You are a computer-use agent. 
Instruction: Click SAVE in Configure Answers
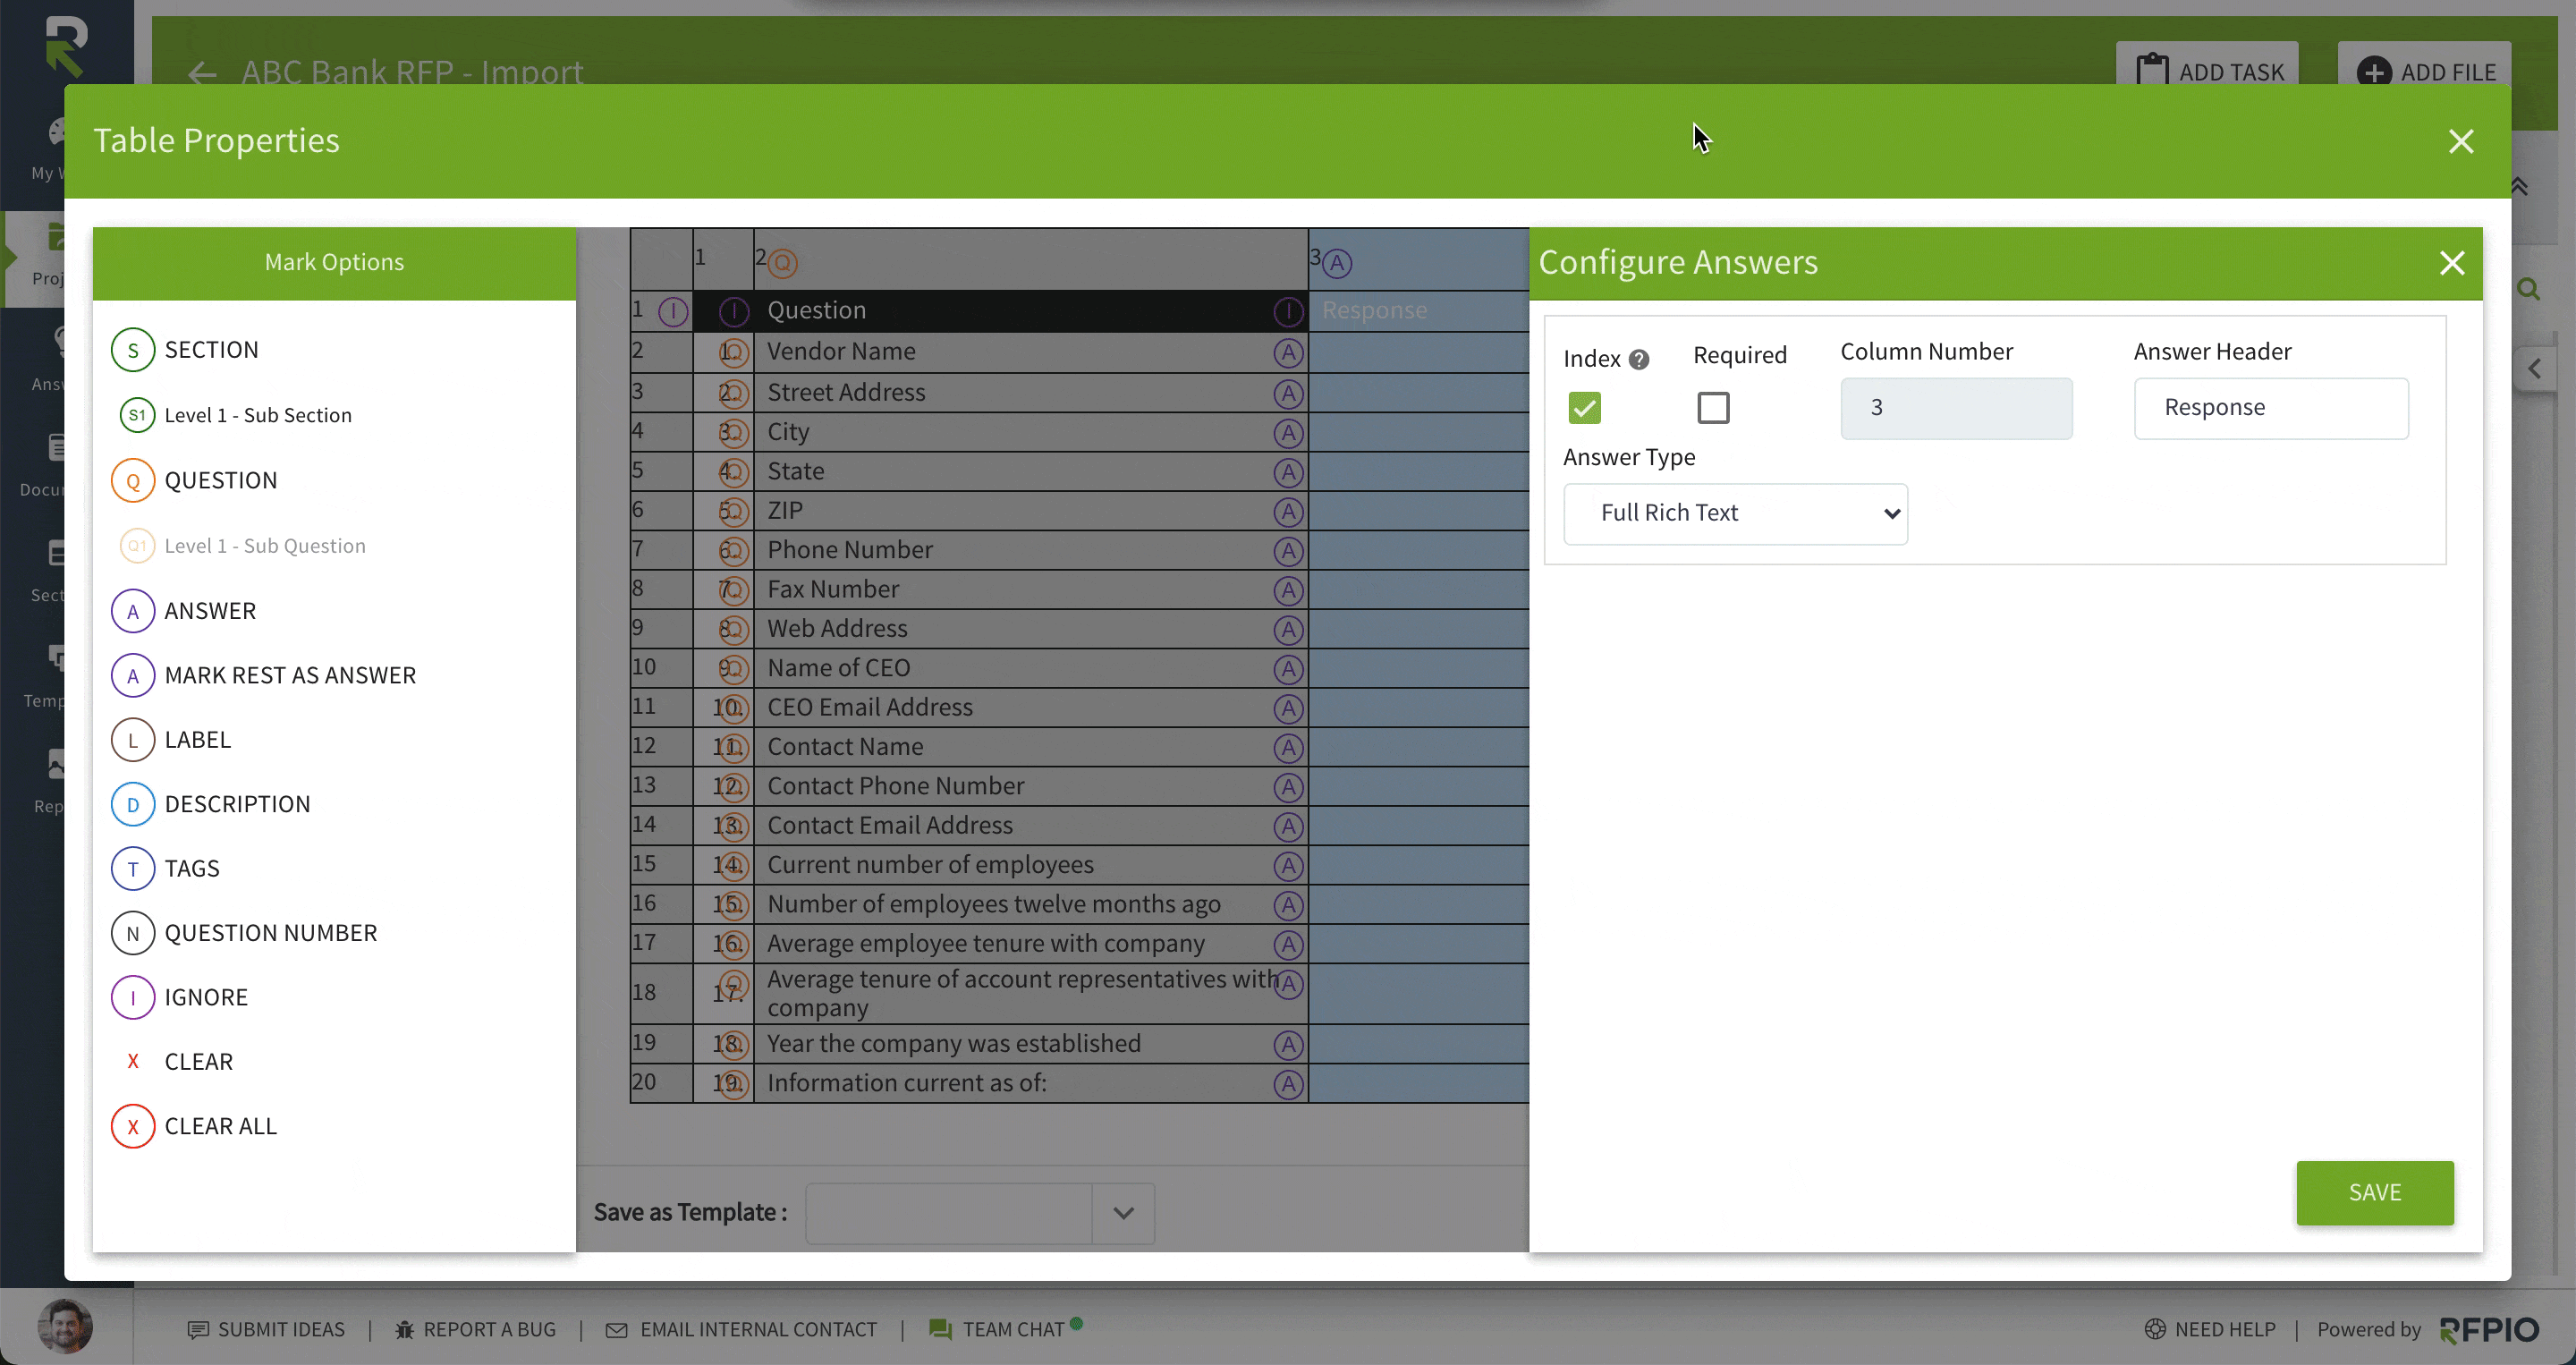pyautogui.click(x=2375, y=1193)
